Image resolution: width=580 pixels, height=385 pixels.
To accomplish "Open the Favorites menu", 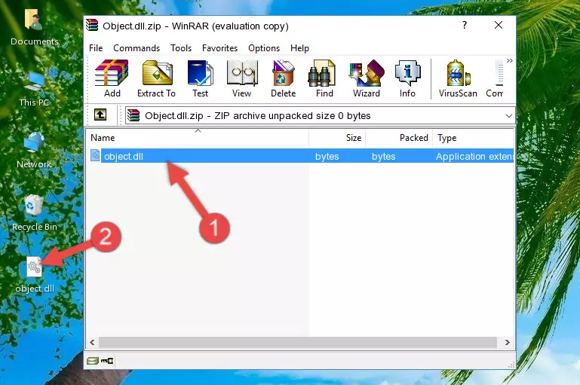I will click(x=219, y=48).
